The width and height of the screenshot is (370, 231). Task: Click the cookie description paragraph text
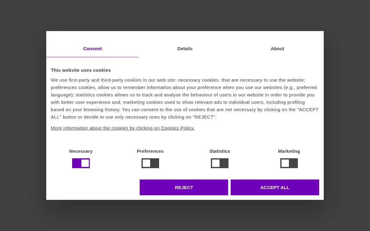[185, 99]
